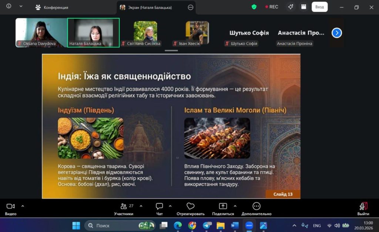Image resolution: width=379 pixels, height=232 pixels.
Task: Open the Дополнительно more options icon
Action: [256, 206]
